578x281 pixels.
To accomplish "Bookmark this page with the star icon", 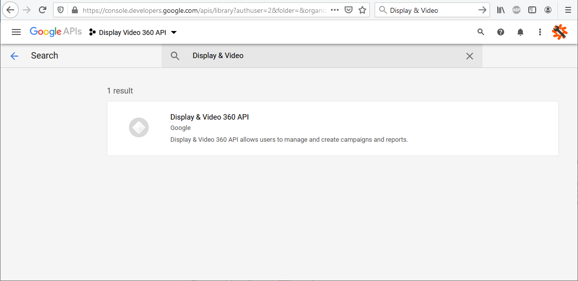I will pos(362,10).
